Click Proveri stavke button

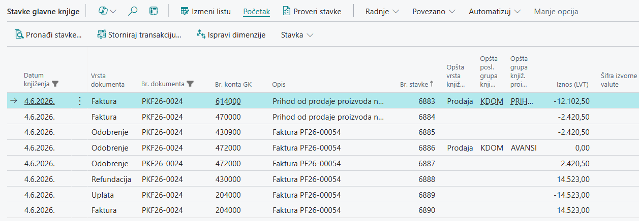(312, 11)
